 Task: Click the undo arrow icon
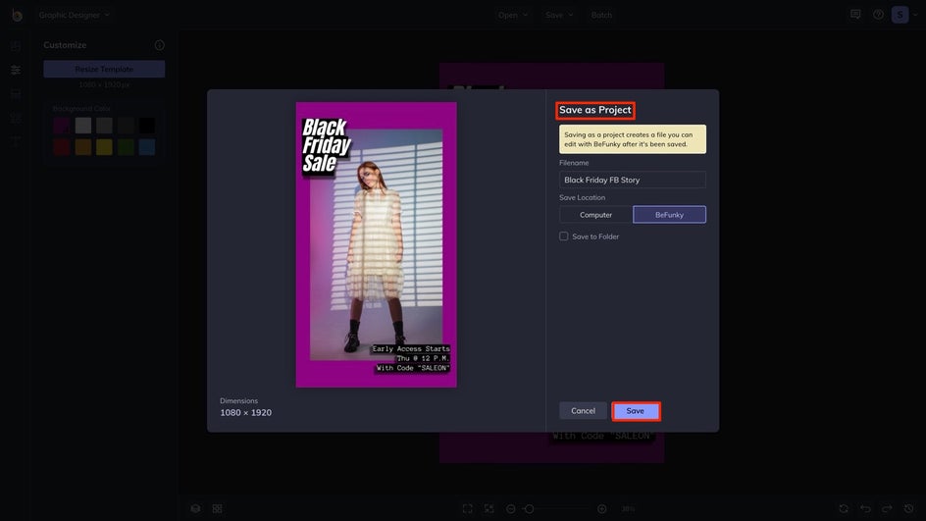[865, 508]
